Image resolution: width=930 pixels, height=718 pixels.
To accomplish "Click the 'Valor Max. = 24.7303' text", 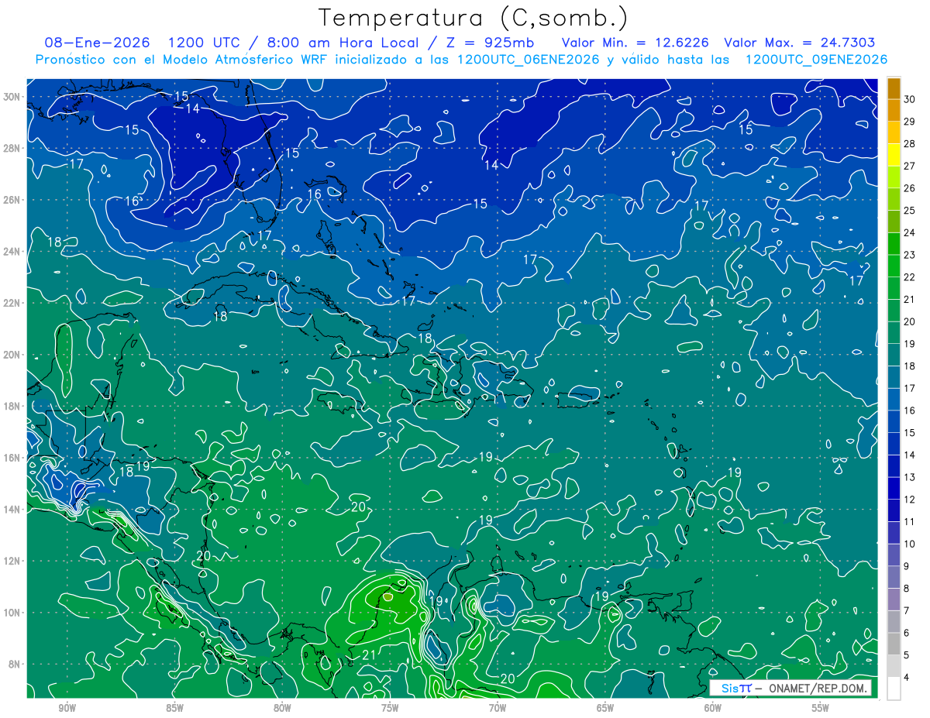I will [x=800, y=43].
